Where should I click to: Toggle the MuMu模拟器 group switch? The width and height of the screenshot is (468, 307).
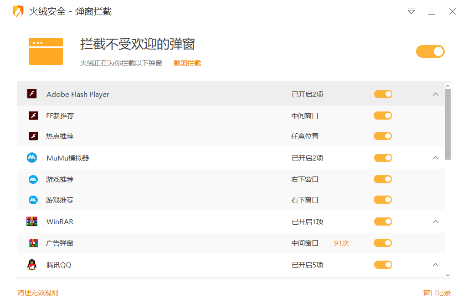coord(383,158)
